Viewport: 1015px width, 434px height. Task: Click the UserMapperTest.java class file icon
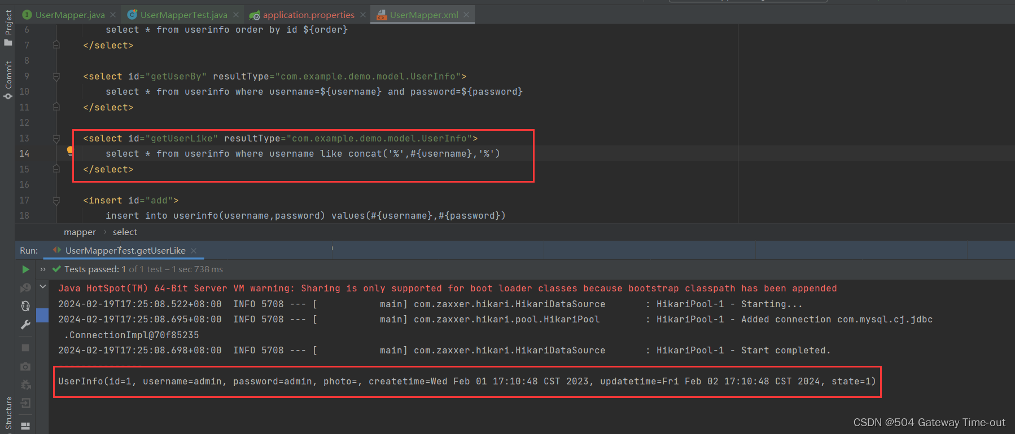[132, 15]
